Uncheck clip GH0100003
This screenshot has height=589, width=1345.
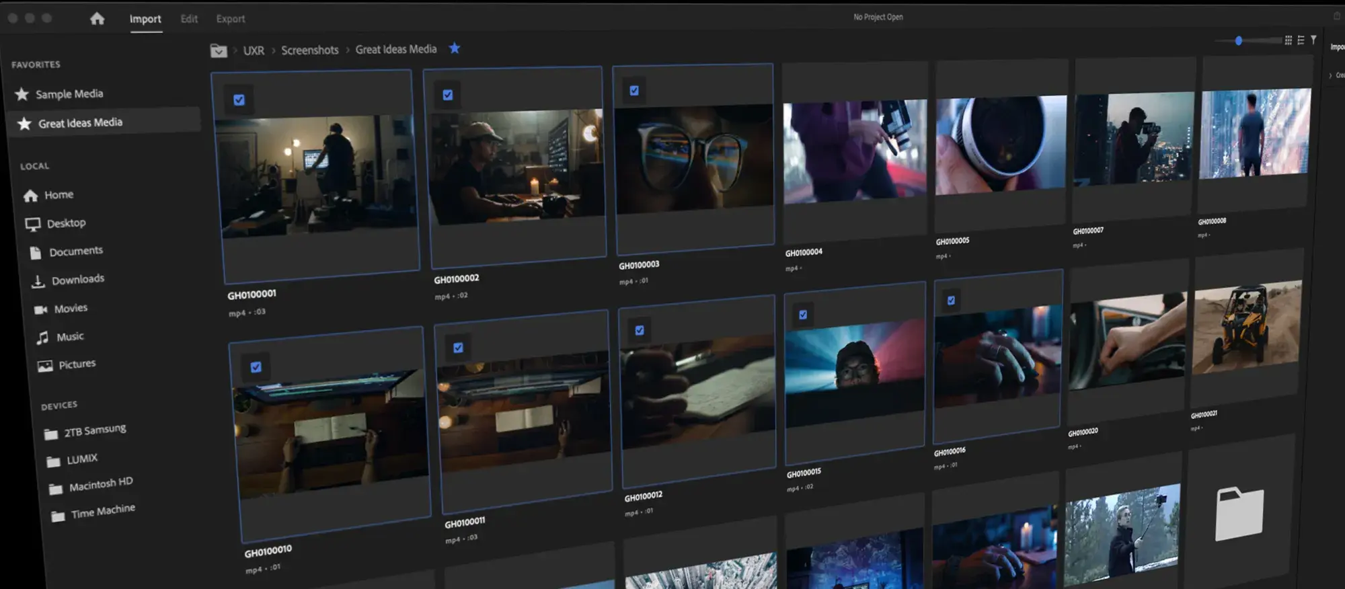click(x=634, y=91)
